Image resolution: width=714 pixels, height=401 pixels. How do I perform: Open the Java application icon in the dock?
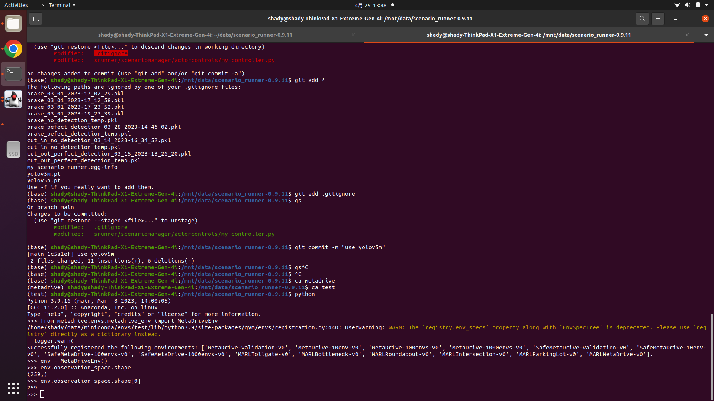click(x=13, y=99)
